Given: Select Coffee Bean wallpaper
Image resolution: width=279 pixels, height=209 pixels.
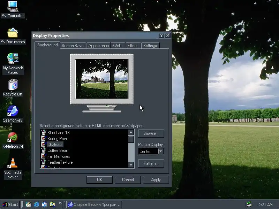Looking at the screenshot, I should pos(58,150).
